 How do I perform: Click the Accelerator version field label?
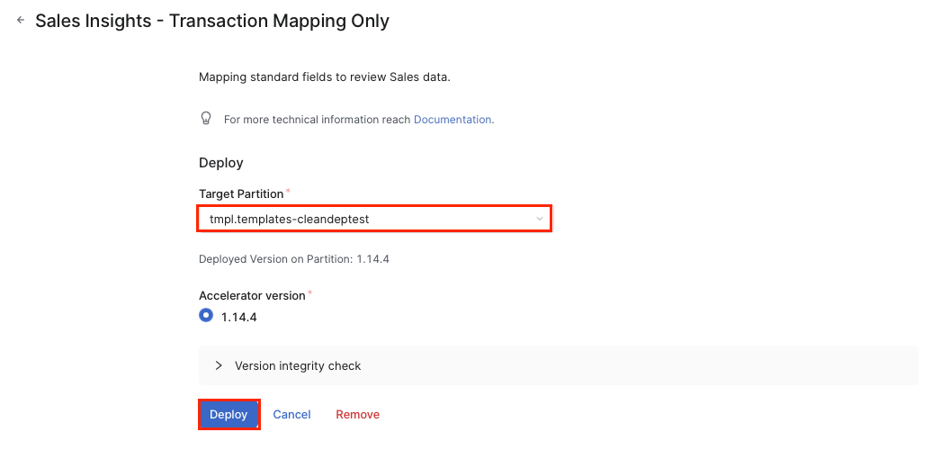click(x=252, y=296)
